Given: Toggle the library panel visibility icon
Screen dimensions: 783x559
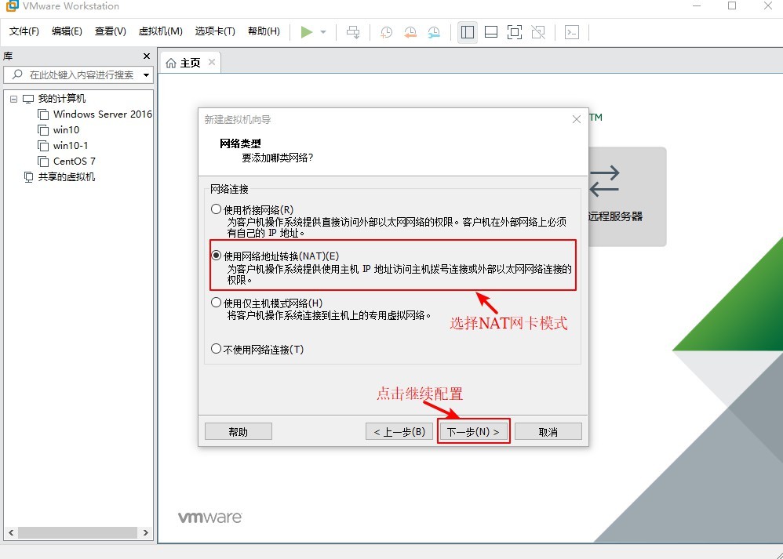Looking at the screenshot, I should point(467,32).
